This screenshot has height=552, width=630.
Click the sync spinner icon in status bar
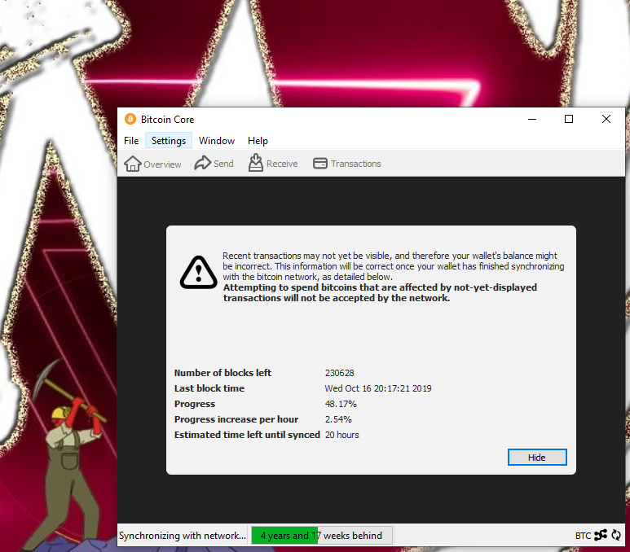(x=616, y=535)
